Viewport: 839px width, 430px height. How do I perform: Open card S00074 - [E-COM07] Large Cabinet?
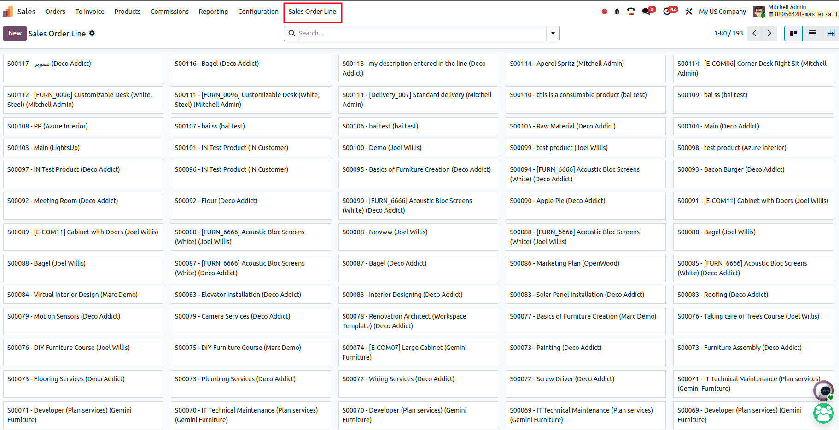tap(418, 353)
